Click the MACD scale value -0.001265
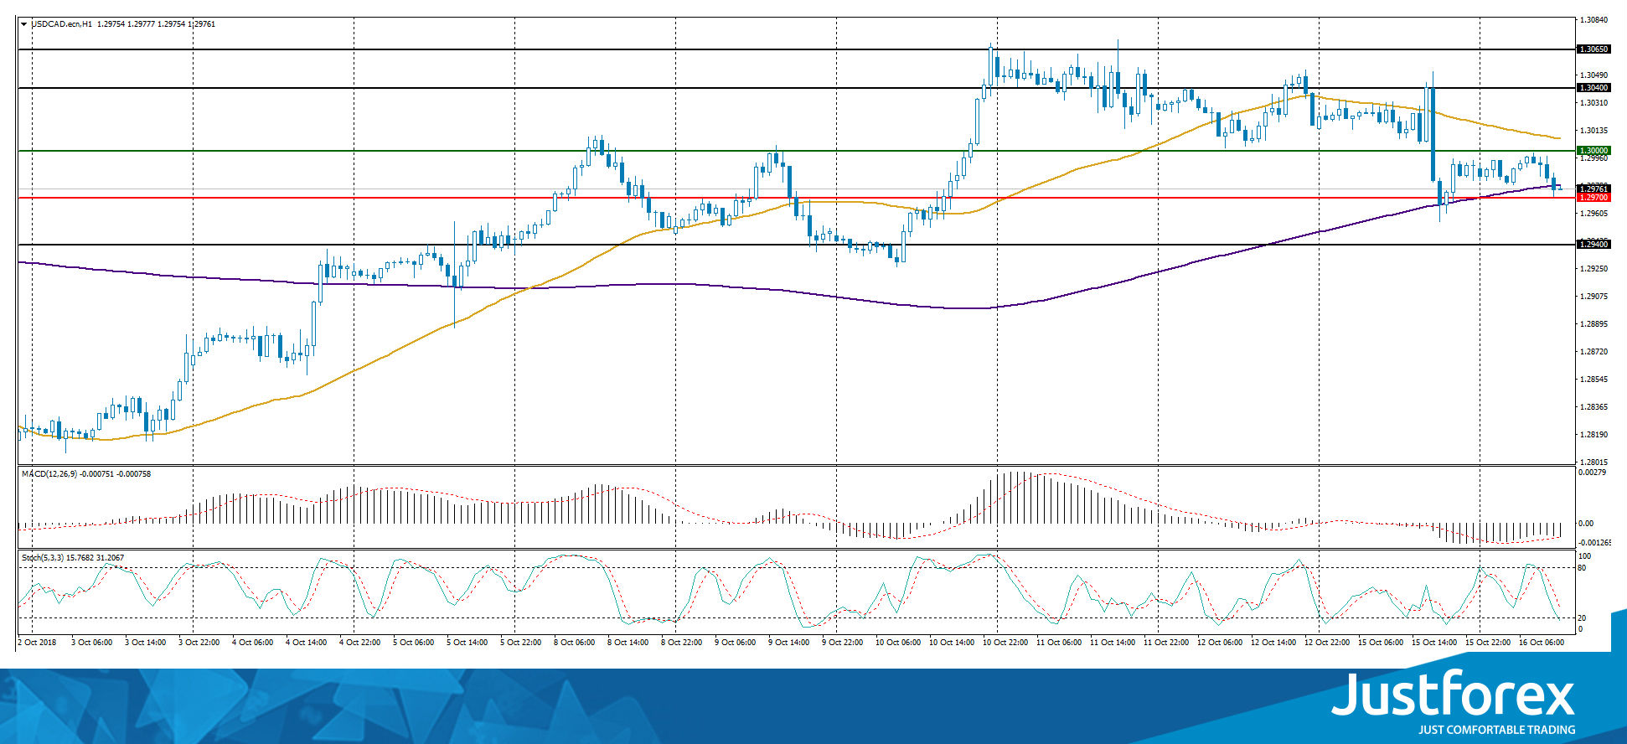Viewport: 1627px width, 744px height. tap(1594, 543)
